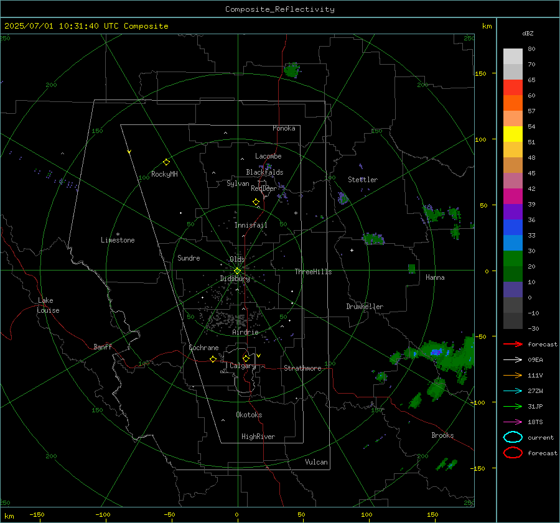
Task: Click the red forecast arrow in legend
Action: pos(513,344)
